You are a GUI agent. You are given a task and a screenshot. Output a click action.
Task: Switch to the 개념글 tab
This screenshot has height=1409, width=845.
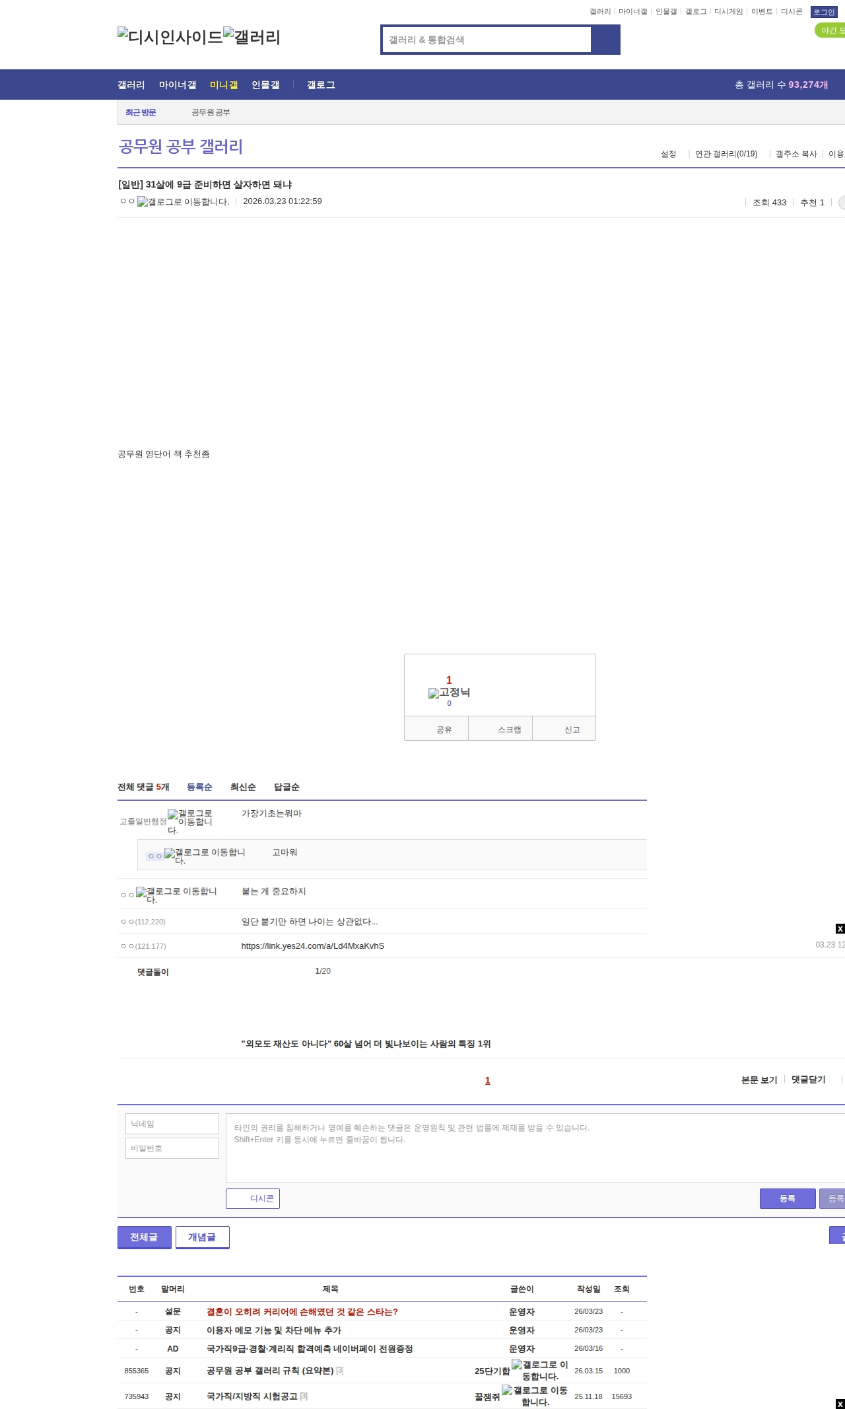202,1237
